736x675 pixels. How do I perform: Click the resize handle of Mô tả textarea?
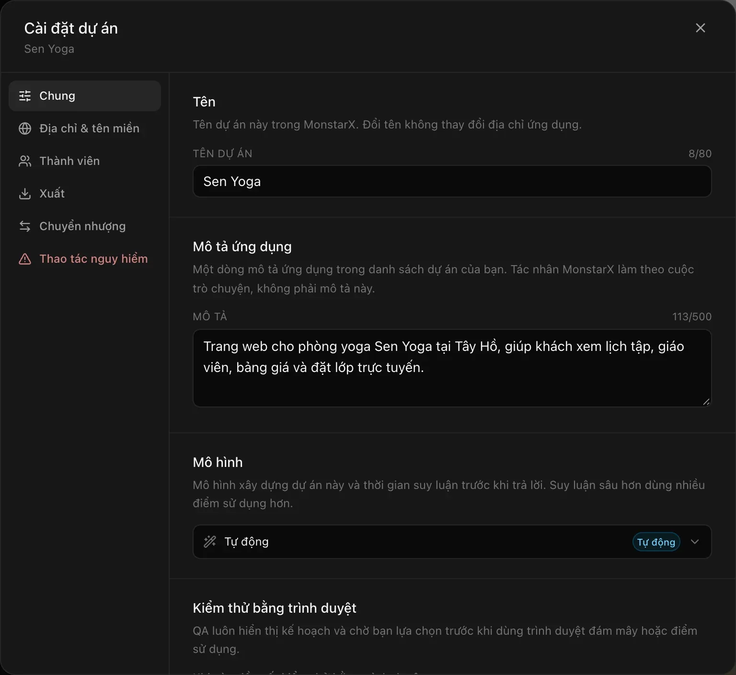tap(706, 402)
